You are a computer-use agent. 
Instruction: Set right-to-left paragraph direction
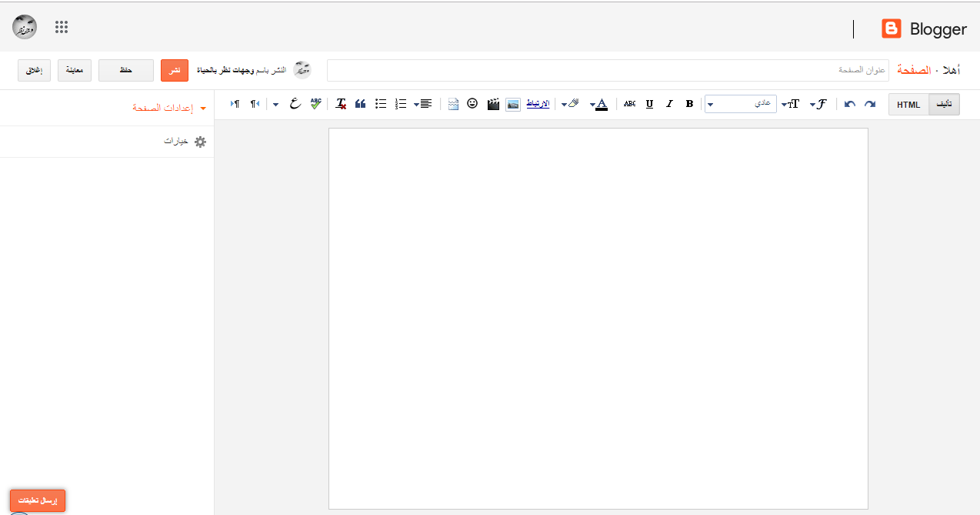point(255,104)
